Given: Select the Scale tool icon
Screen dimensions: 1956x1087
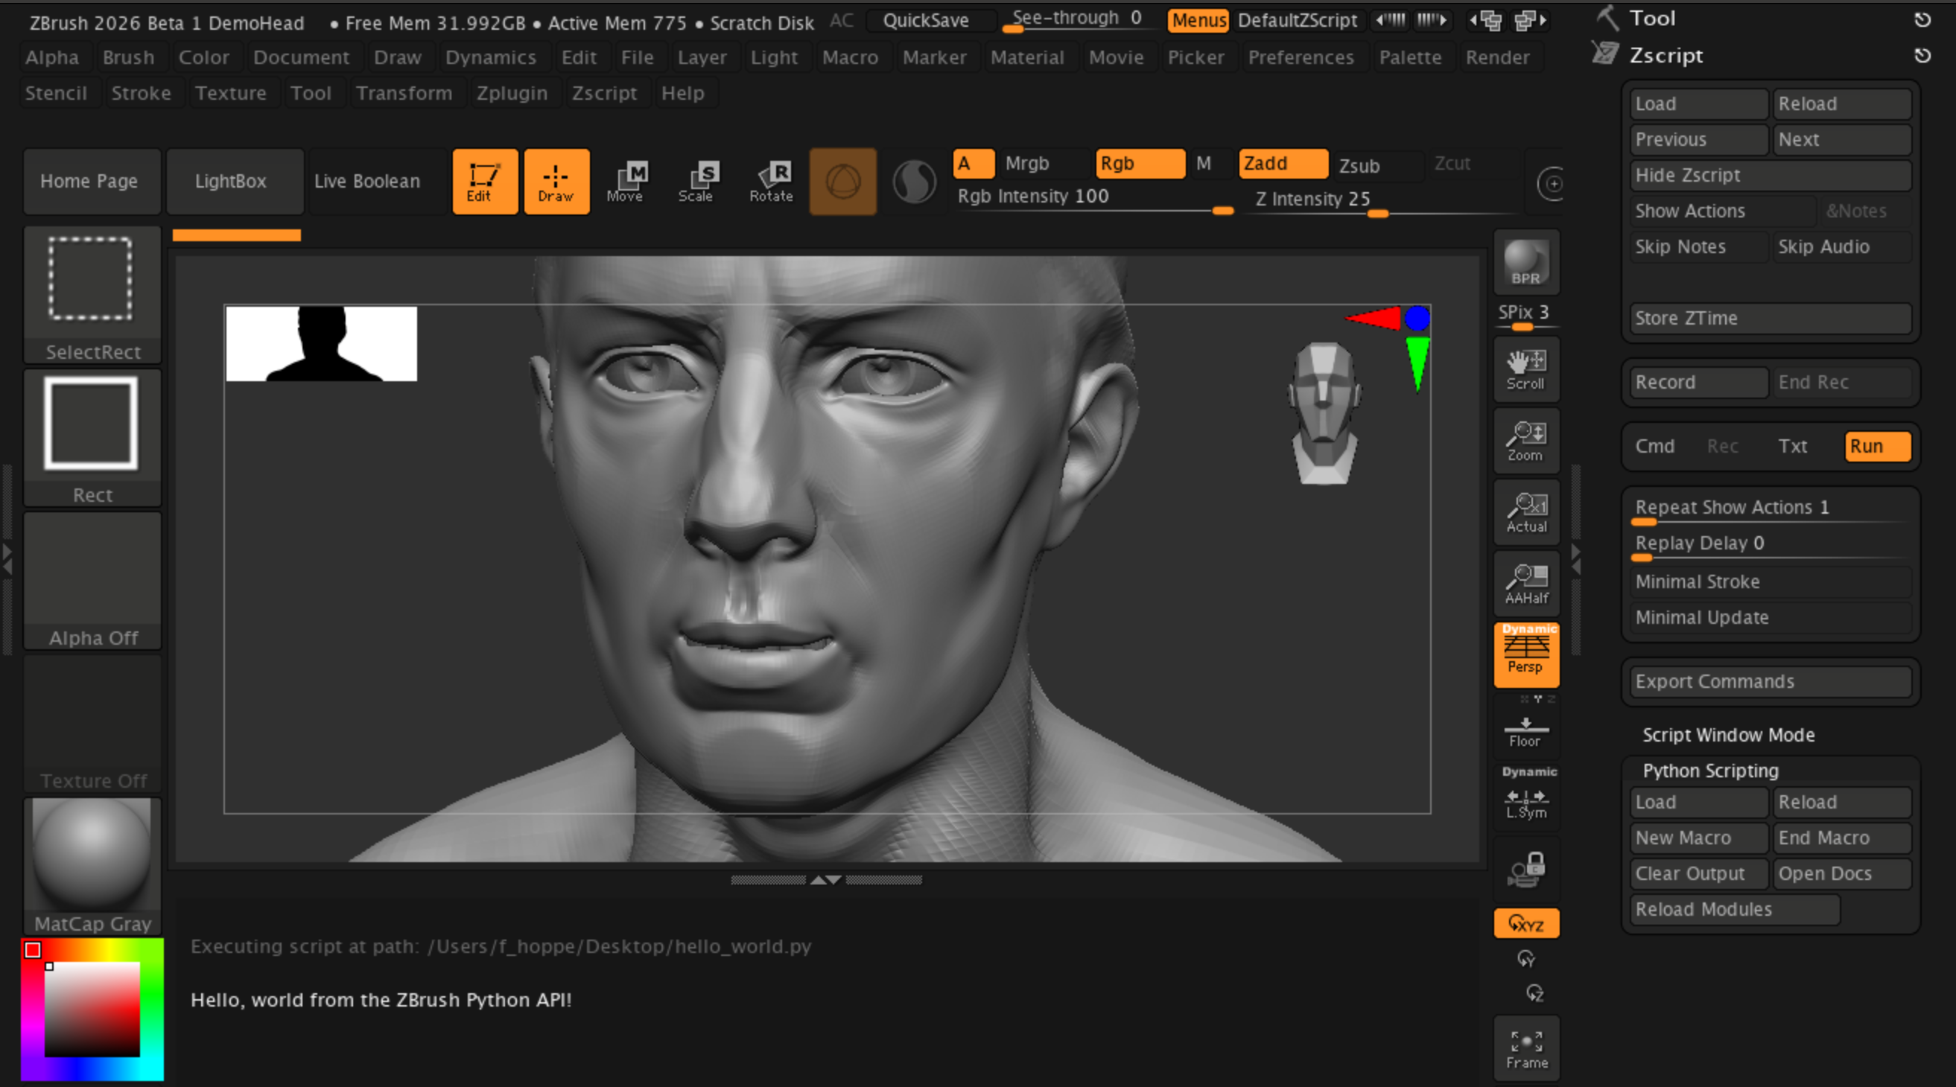Looking at the screenshot, I should coord(696,182).
